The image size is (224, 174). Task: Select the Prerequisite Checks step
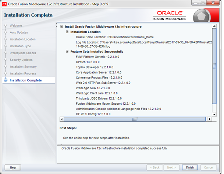(x=23, y=53)
